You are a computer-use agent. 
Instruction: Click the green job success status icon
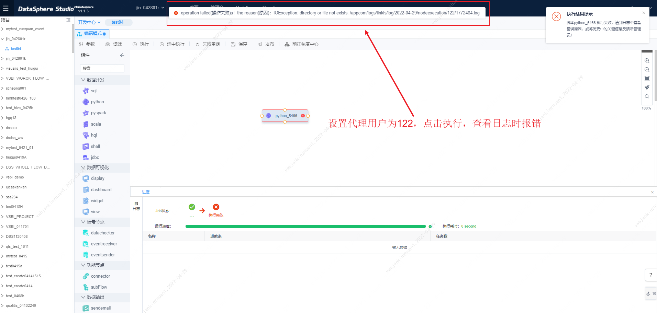pyautogui.click(x=192, y=207)
